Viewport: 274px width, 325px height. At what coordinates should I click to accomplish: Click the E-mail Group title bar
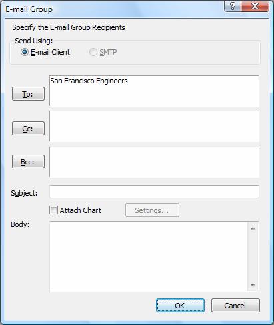111,9
